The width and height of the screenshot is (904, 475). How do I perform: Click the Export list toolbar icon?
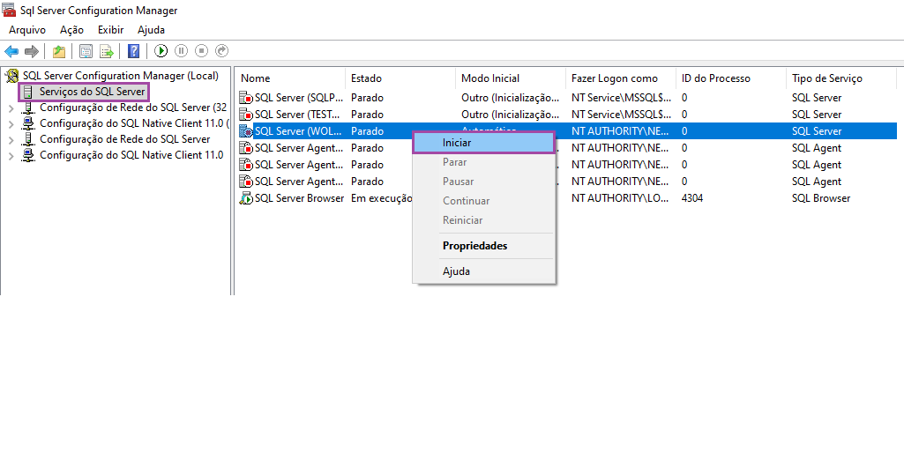pyautogui.click(x=107, y=51)
